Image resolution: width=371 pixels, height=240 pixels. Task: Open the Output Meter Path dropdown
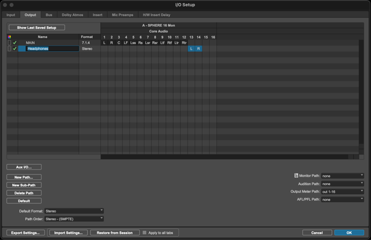(342, 192)
